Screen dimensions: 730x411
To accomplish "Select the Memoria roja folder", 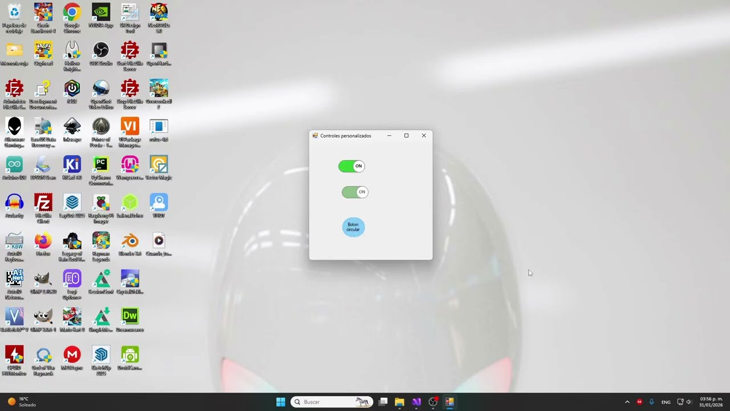I will [x=14, y=54].
